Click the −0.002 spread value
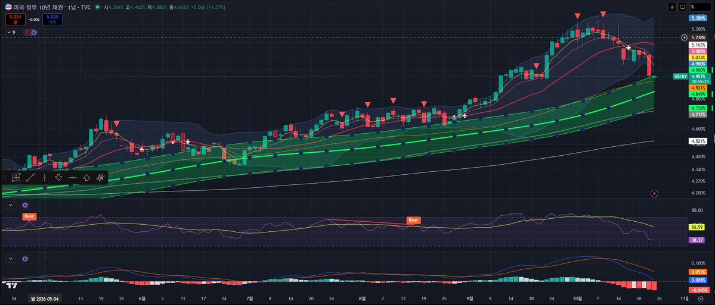Viewport: 715px width, 305px height. point(33,19)
